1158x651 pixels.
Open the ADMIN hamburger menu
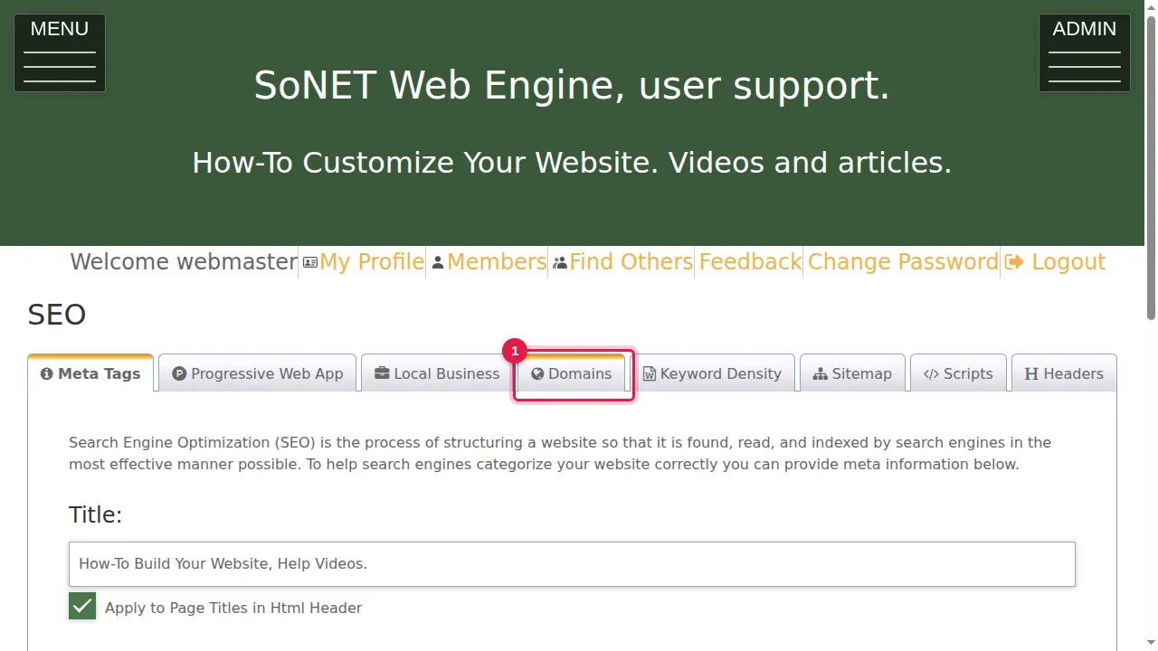(x=1085, y=52)
